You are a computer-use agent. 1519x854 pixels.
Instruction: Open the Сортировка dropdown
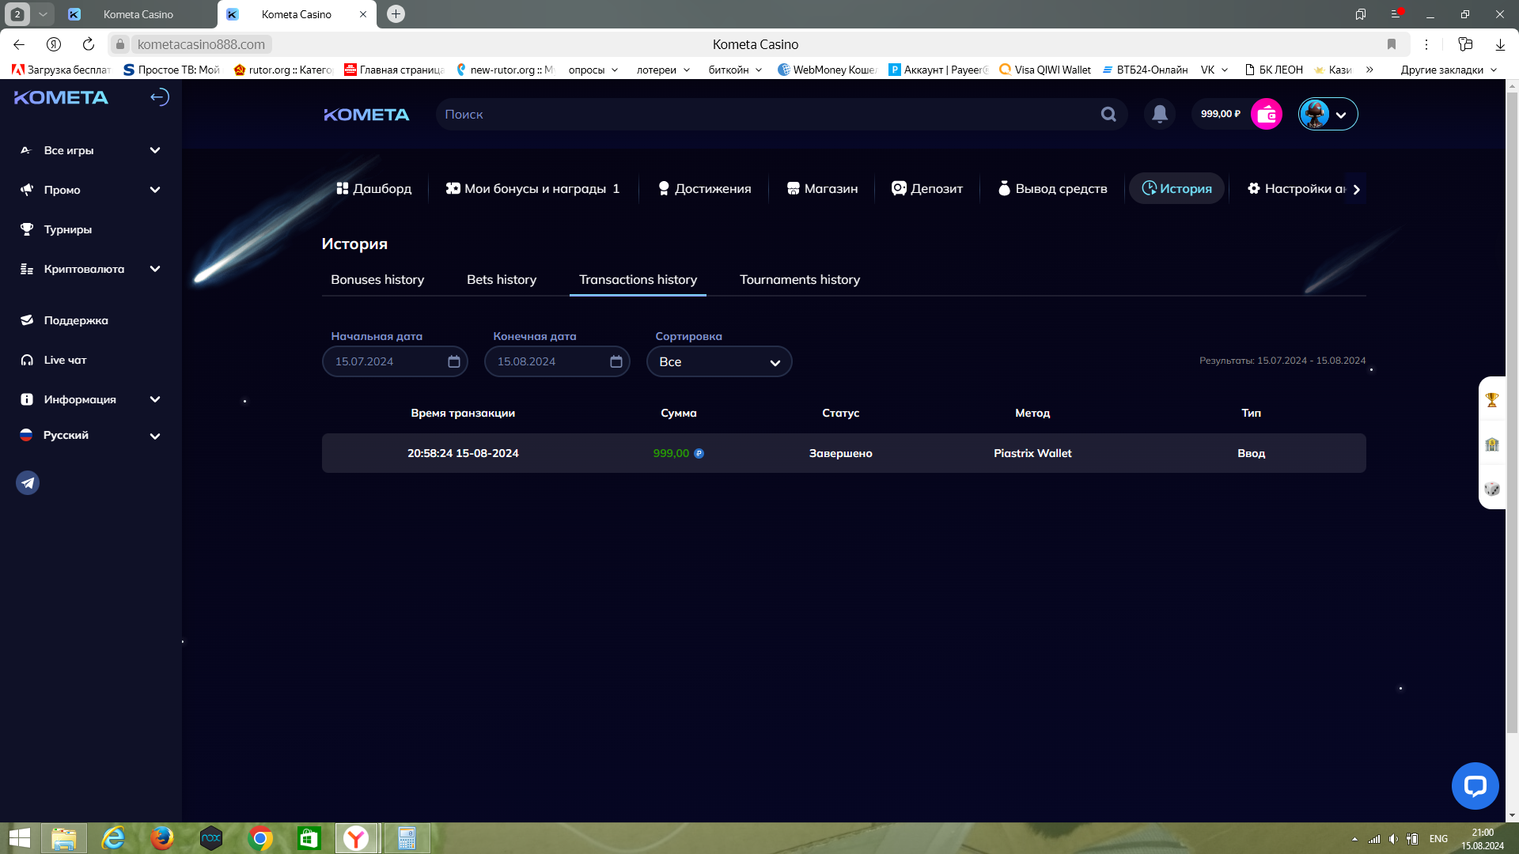click(x=718, y=361)
